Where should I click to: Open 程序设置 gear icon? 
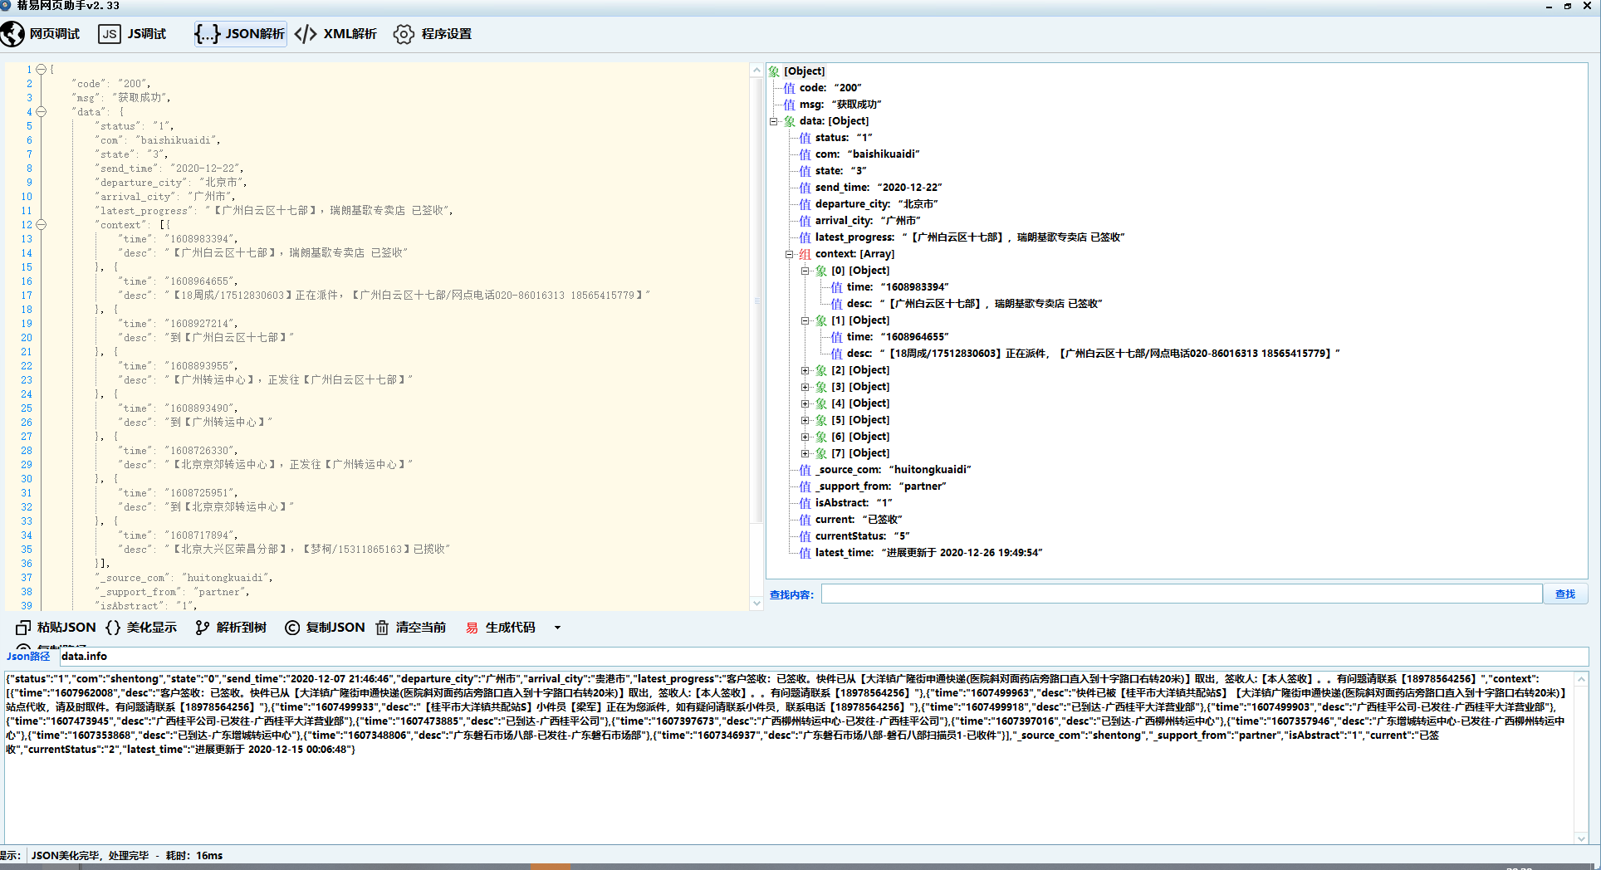click(x=404, y=34)
